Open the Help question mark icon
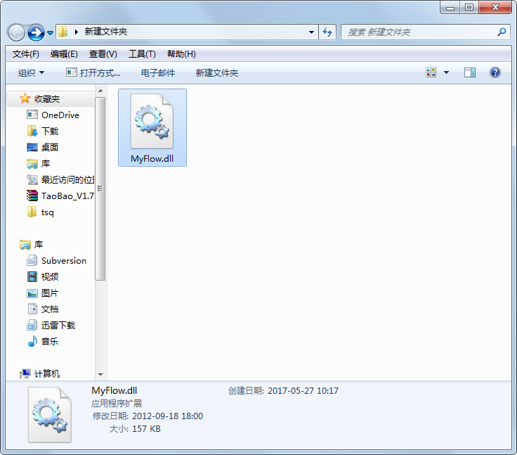517x455 pixels. (495, 72)
